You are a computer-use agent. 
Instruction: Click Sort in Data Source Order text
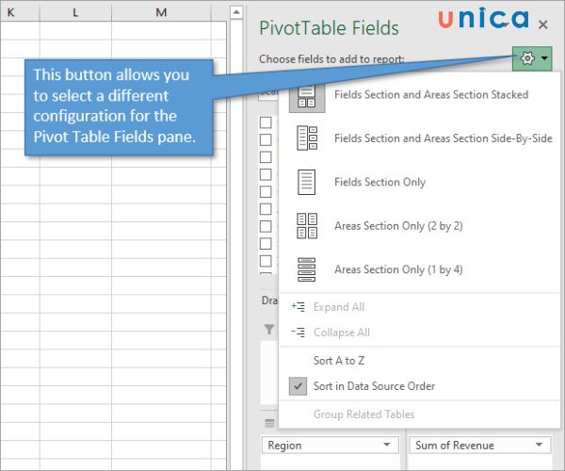(x=374, y=386)
